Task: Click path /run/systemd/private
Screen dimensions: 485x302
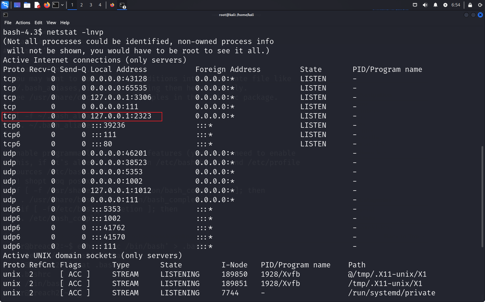Action: click(x=392, y=293)
